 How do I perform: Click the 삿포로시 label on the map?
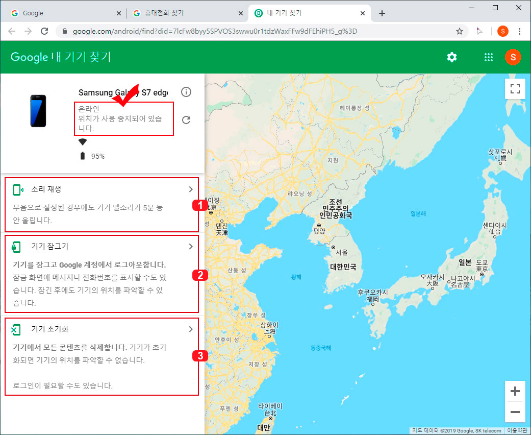coord(500,152)
